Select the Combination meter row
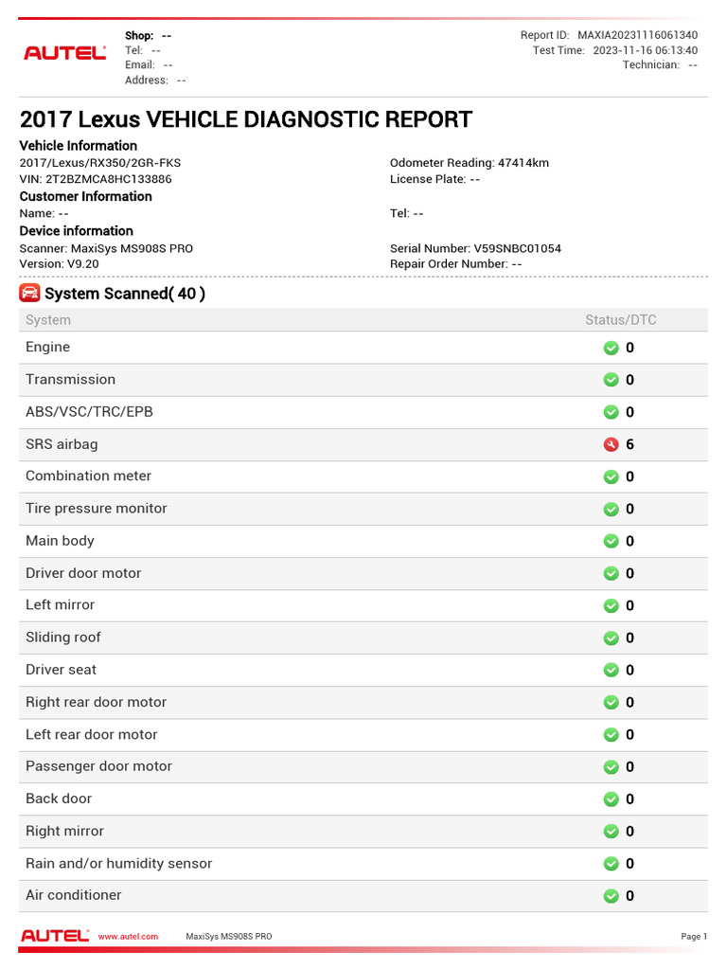Screen dimensions: 727x970 tap(363, 476)
